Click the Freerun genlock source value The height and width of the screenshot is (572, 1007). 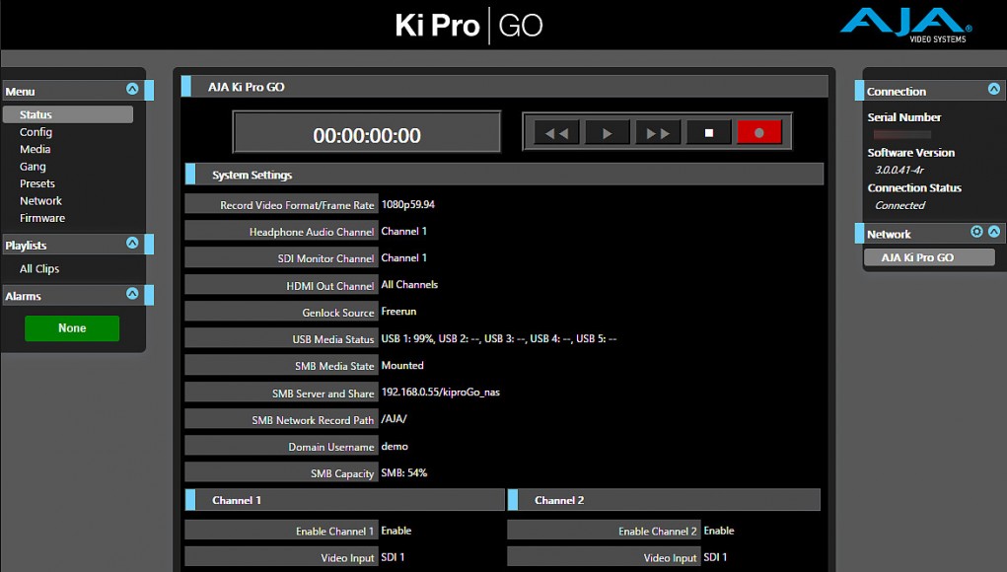[398, 312]
